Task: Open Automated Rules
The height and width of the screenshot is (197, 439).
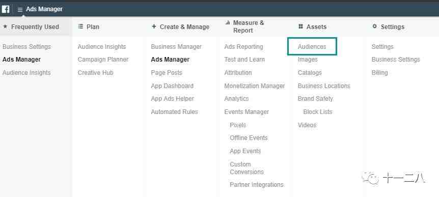Action: (x=174, y=112)
